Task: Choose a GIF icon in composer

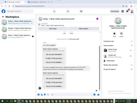Action: [x=48, y=94]
